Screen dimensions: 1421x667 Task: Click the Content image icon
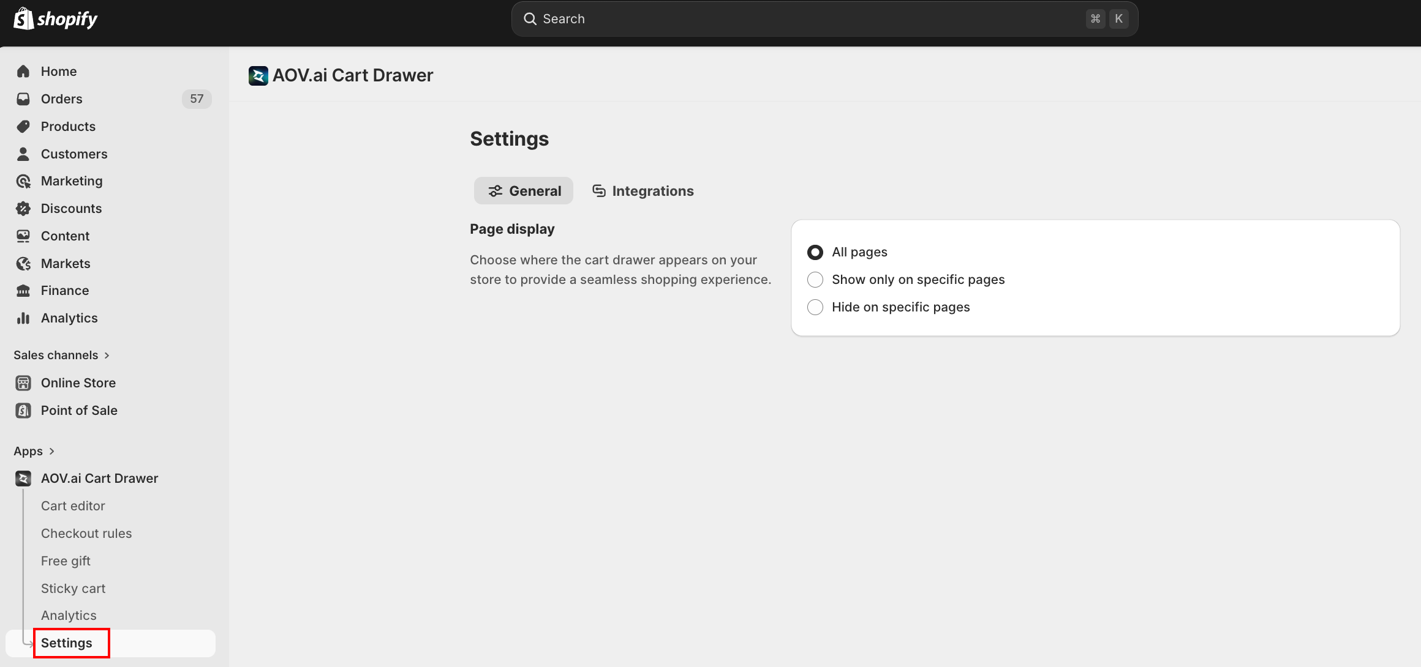click(x=23, y=236)
